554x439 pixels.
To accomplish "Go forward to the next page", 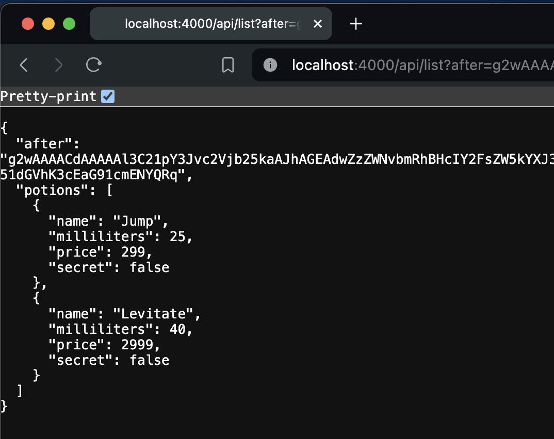I will (58, 65).
